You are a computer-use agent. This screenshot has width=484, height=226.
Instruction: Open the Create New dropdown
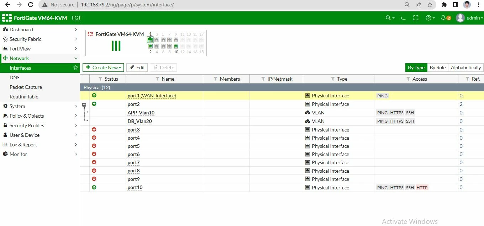(103, 68)
